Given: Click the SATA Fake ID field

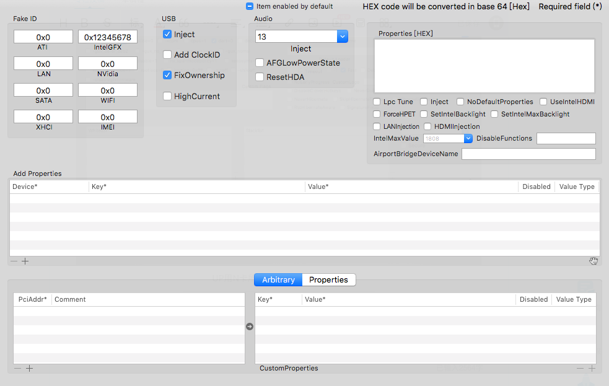Looking at the screenshot, I should click(43, 90).
